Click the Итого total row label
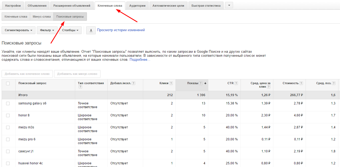The image size is (340, 167). pos(23,95)
